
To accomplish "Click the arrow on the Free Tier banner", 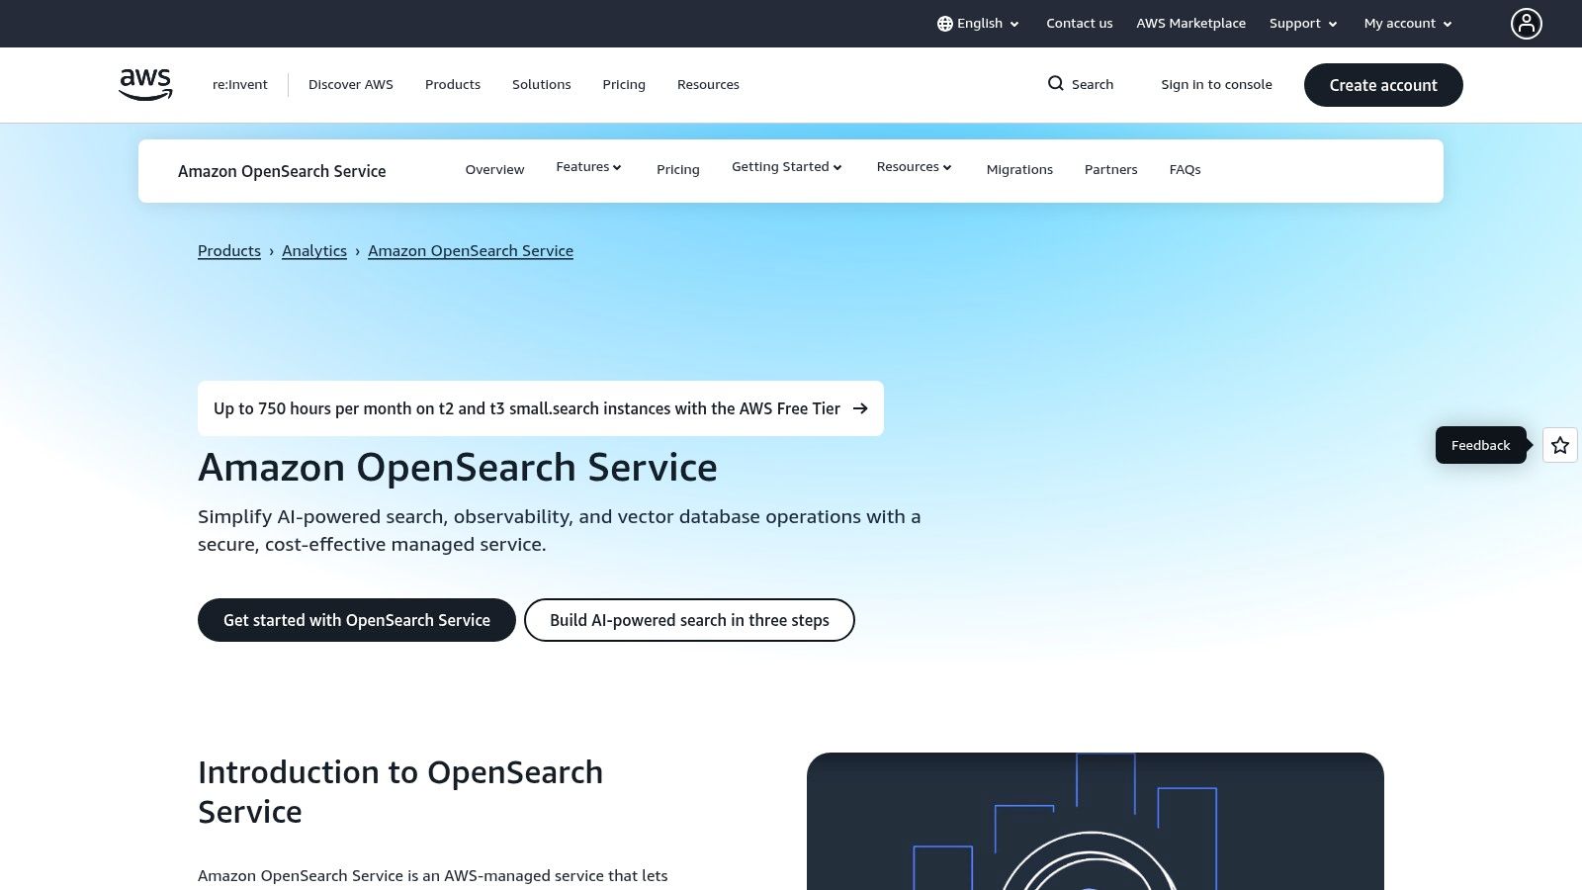I will 859,408.
